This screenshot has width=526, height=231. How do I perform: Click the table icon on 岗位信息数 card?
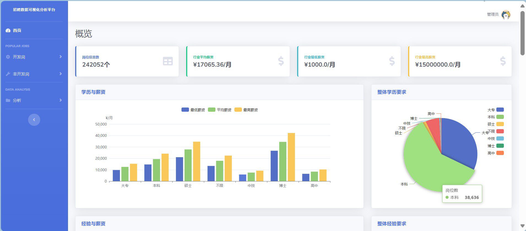(x=168, y=61)
